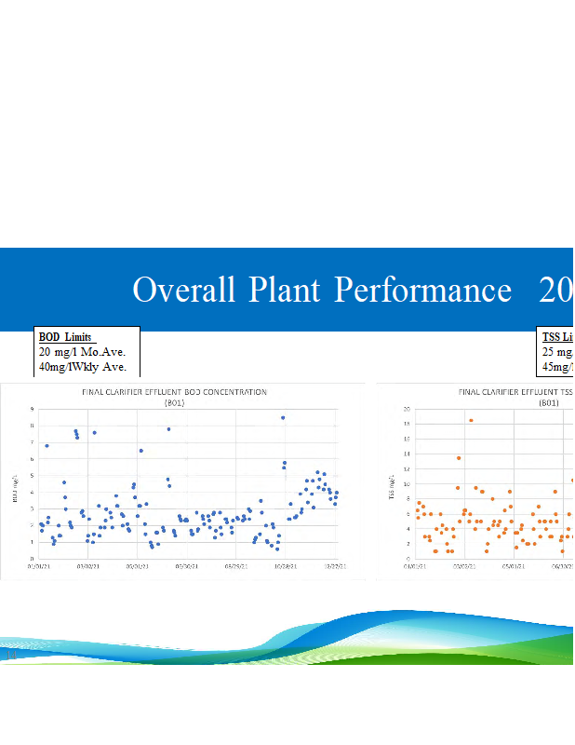
Task: Select the TSS mg/L vertical axis label
Action: tap(392, 483)
